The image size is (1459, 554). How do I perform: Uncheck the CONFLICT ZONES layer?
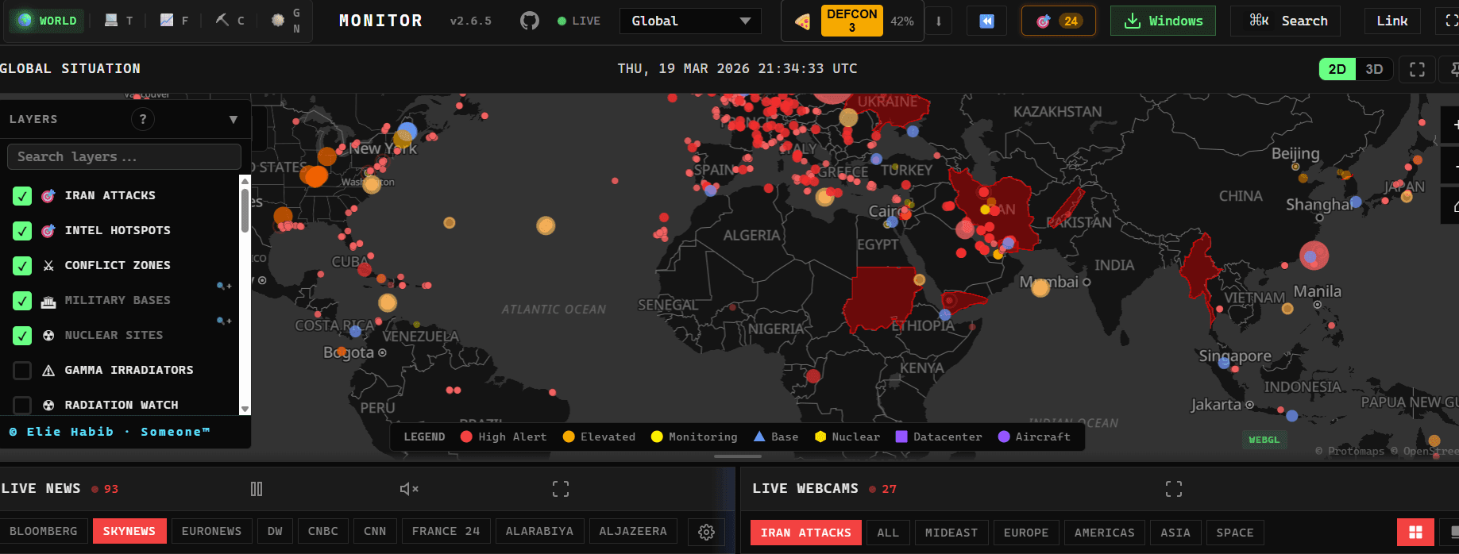click(x=22, y=265)
